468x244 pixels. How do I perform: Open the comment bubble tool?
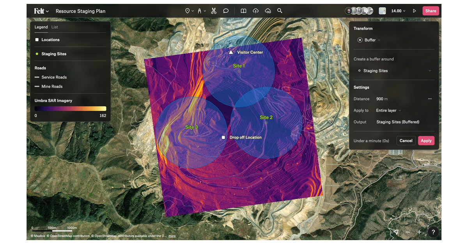226,11
